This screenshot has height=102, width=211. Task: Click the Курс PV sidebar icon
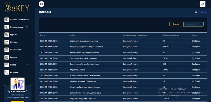pyautogui.click(x=7, y=35)
